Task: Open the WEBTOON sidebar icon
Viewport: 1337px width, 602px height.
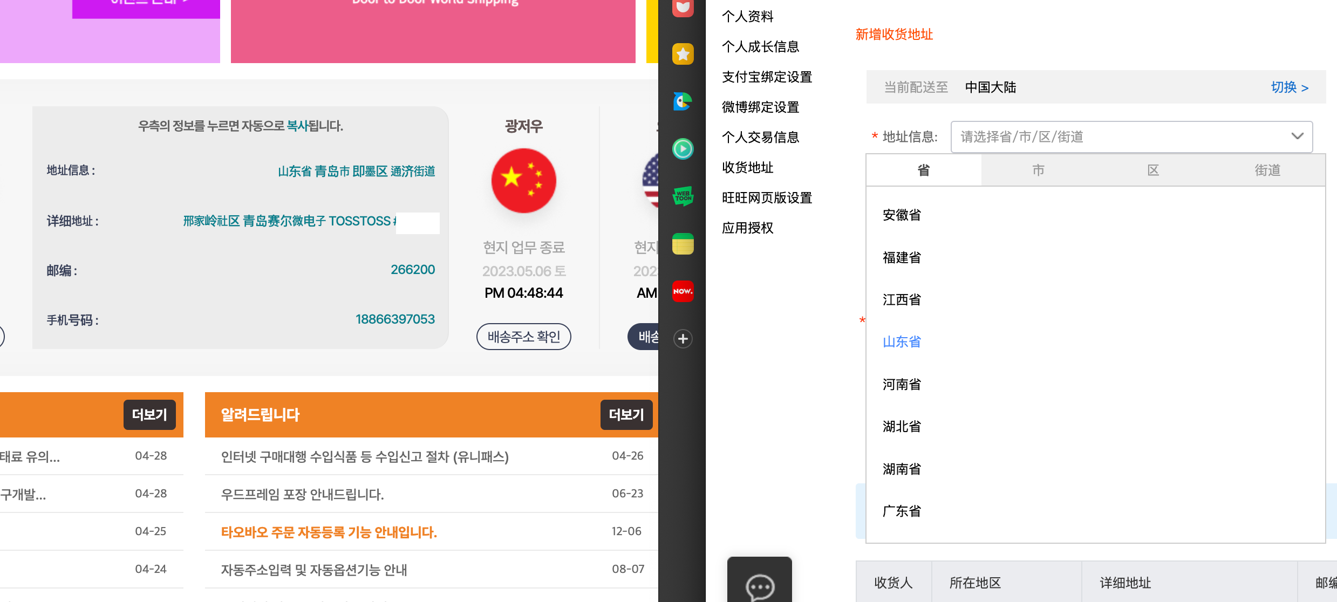Action: point(683,196)
